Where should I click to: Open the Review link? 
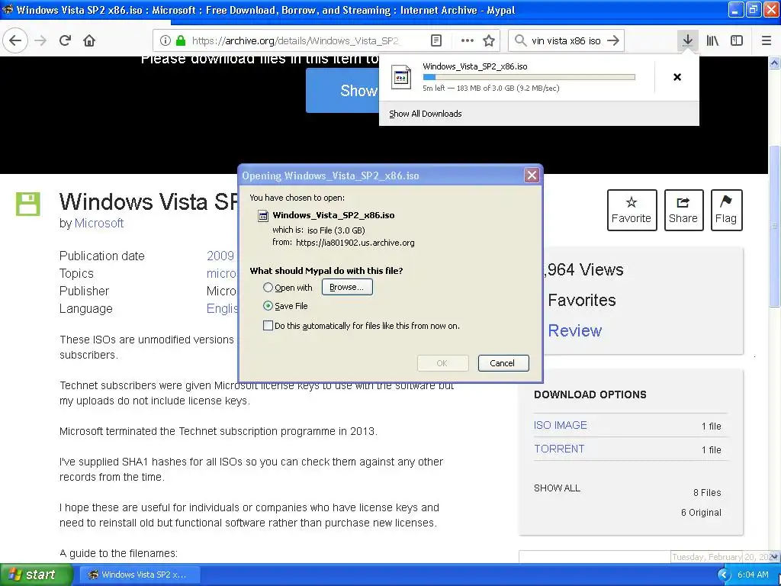(574, 330)
